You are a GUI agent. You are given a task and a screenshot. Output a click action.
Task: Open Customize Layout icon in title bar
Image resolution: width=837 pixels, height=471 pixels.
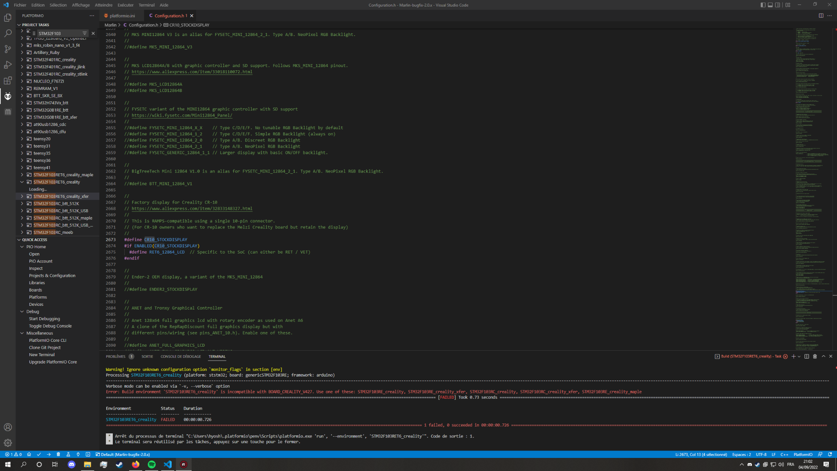click(788, 5)
